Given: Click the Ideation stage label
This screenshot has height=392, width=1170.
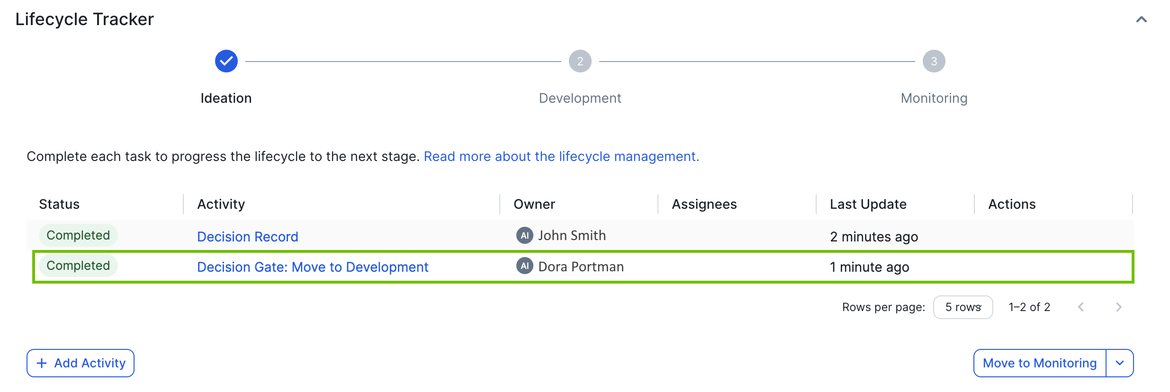Looking at the screenshot, I should coord(226,98).
